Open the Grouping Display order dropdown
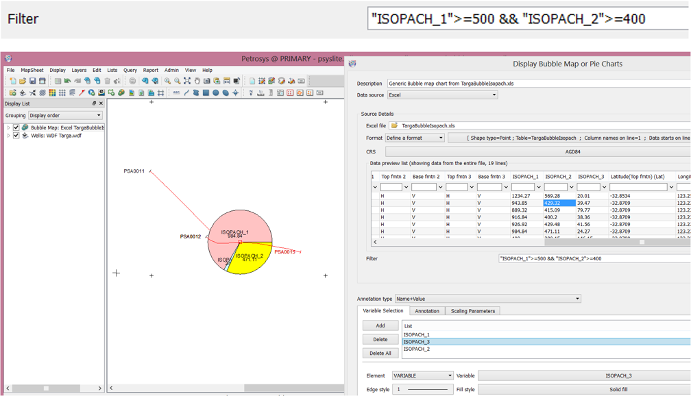 [64, 116]
